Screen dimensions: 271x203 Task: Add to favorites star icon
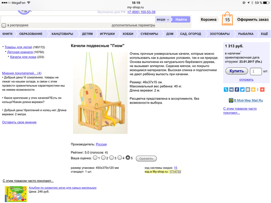253,90
